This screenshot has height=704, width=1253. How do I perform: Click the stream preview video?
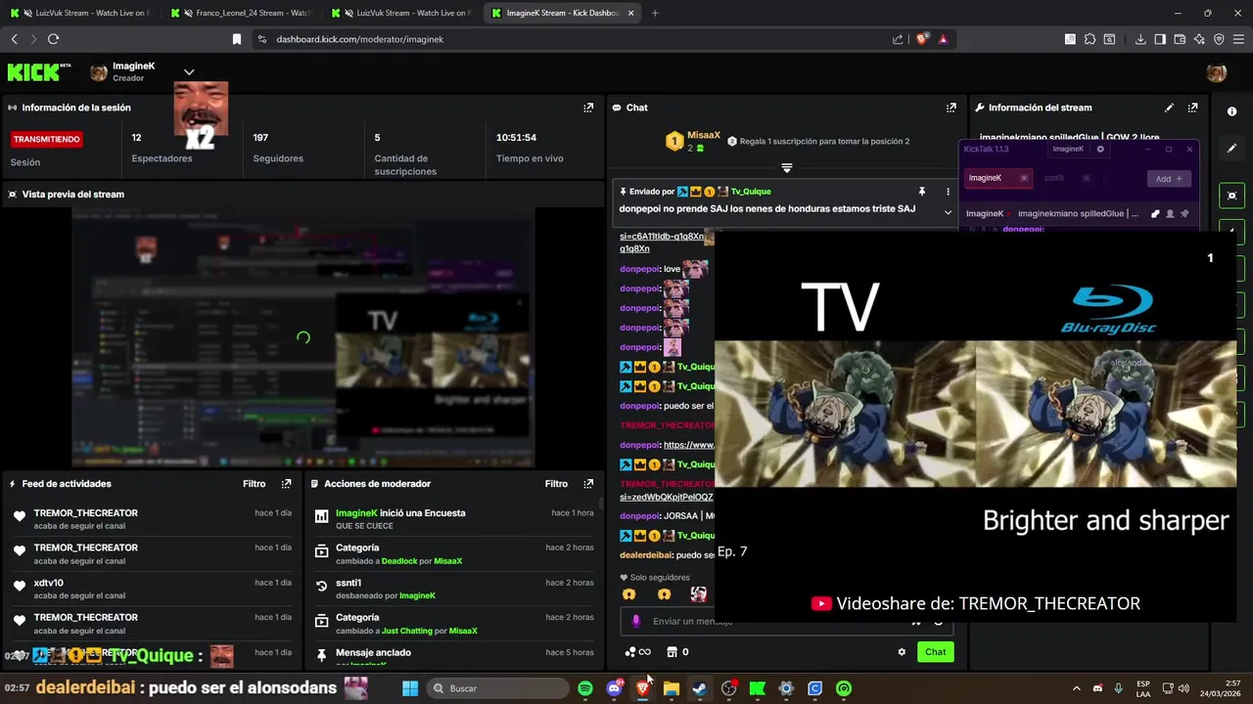pyautogui.click(x=303, y=337)
